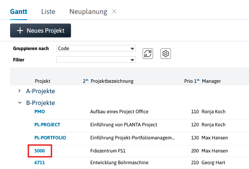Image resolution: width=249 pixels, height=169 pixels.
Task: Sort by the Manager column header
Action: pos(211,81)
